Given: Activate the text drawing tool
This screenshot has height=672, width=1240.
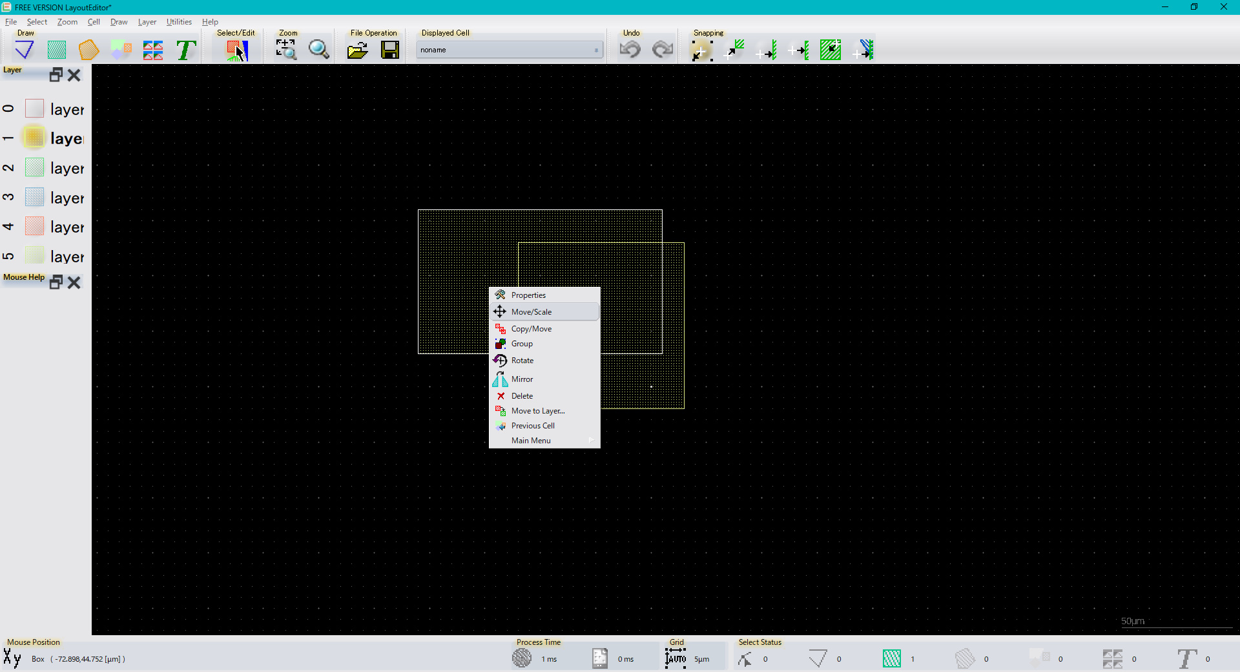Looking at the screenshot, I should (186, 50).
